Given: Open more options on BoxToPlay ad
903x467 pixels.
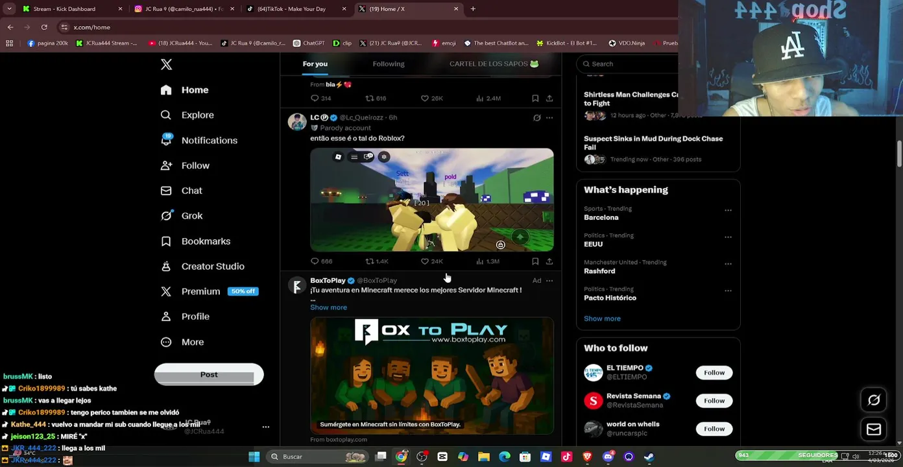Looking at the screenshot, I should click(x=549, y=281).
